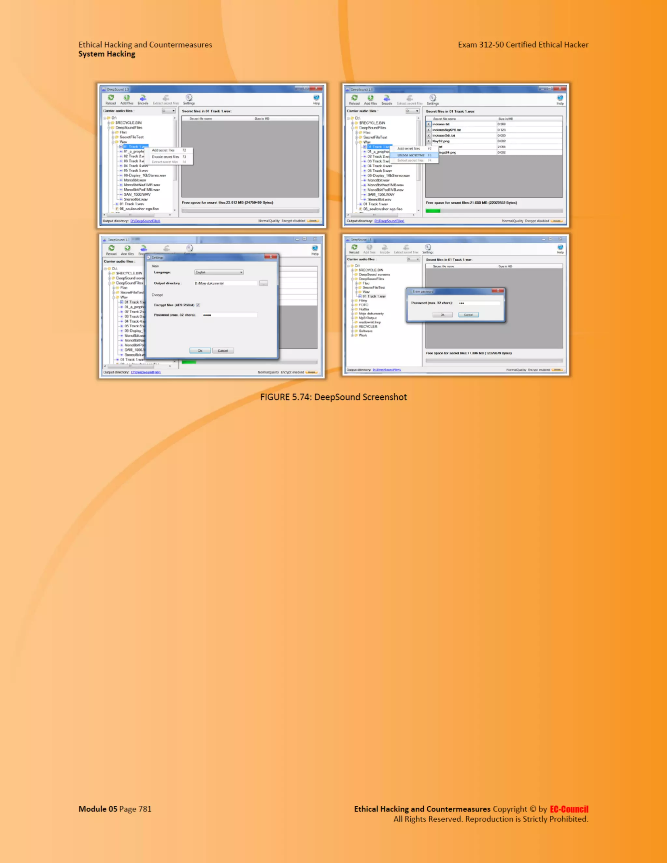
Task: Toggle the X box beside indexesOdt.txt
Action: (x=428, y=135)
